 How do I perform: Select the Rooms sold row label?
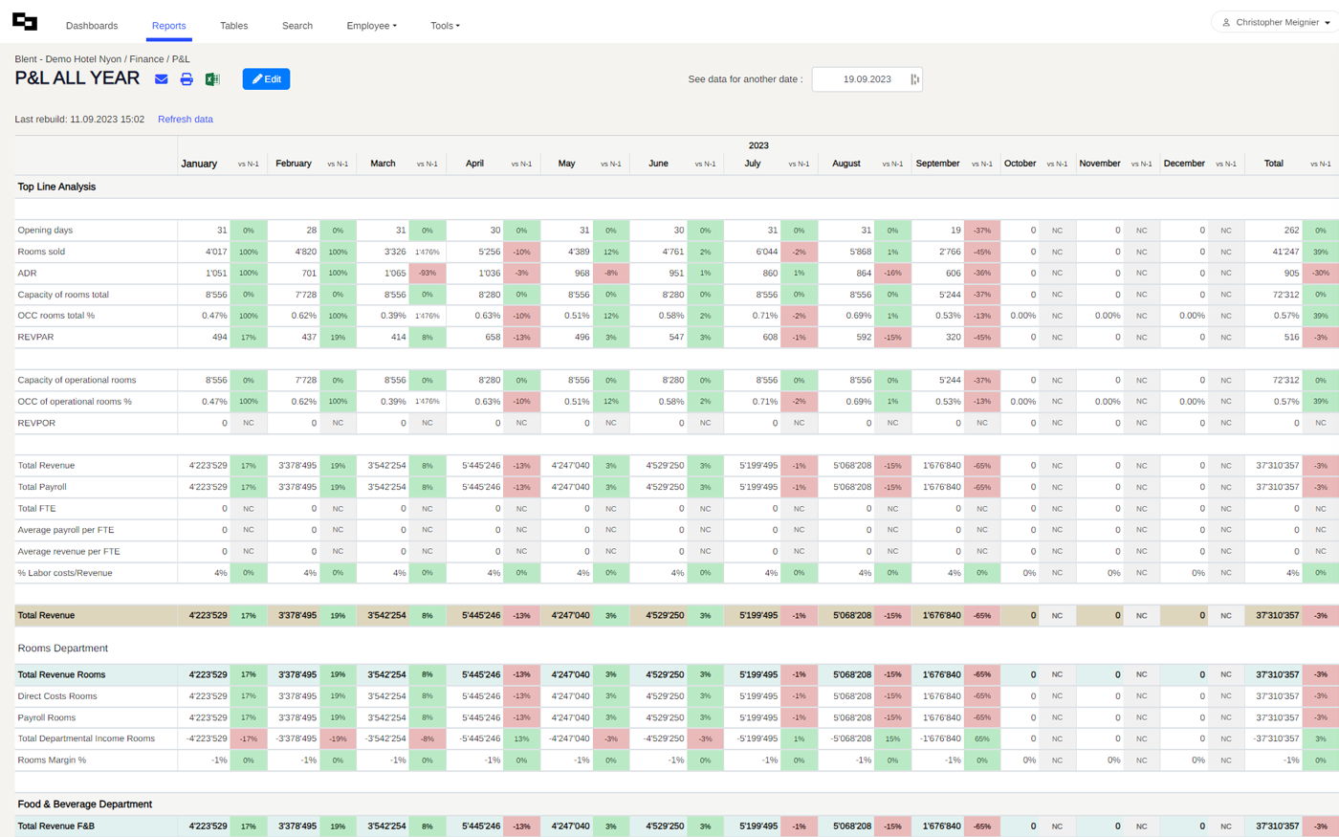(x=41, y=252)
